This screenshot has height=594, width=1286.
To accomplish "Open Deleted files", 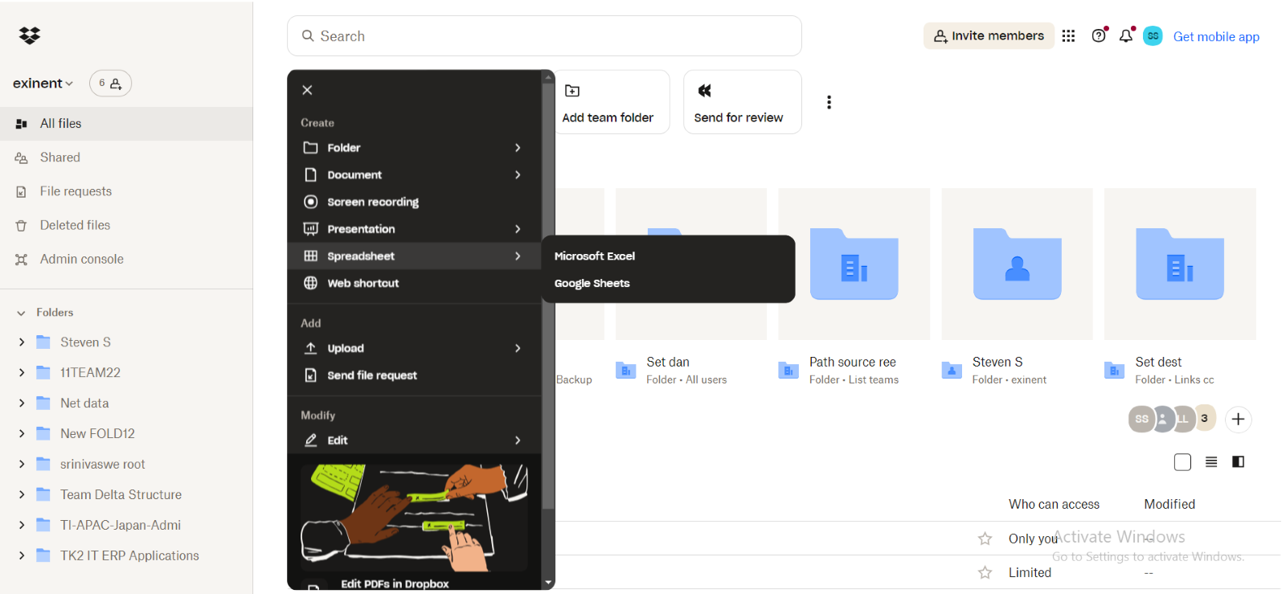I will point(75,225).
